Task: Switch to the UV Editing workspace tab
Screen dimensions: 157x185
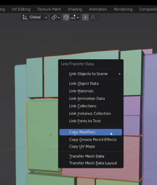Action: [x=21, y=9]
